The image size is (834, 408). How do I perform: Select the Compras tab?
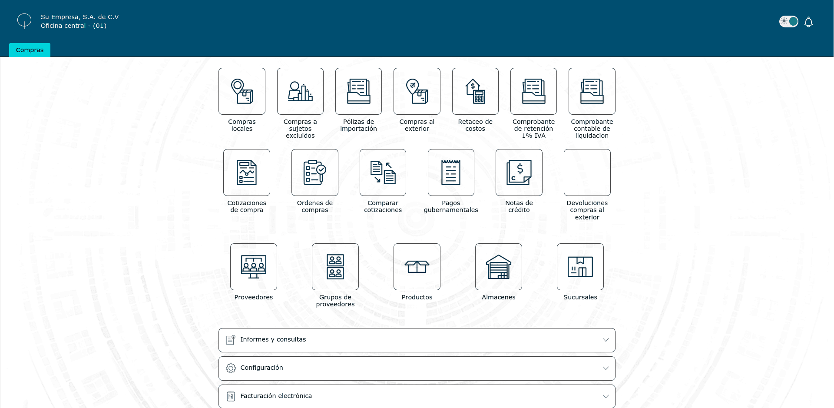pos(30,50)
